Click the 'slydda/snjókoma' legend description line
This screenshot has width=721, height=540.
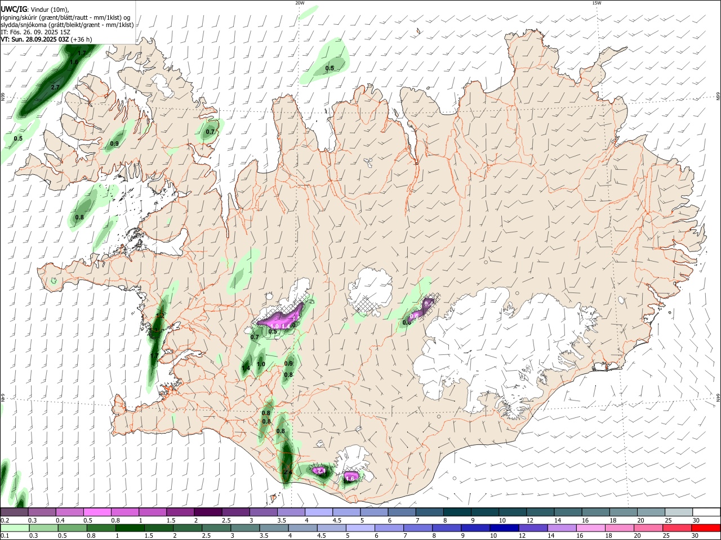tap(67, 25)
